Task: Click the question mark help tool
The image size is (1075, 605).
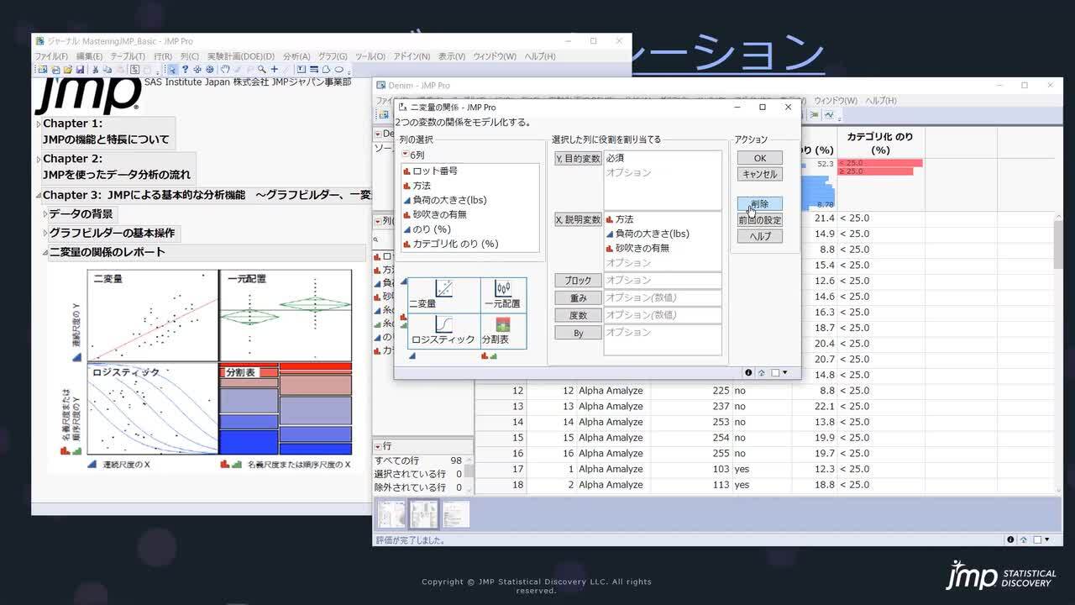Action: pyautogui.click(x=184, y=70)
